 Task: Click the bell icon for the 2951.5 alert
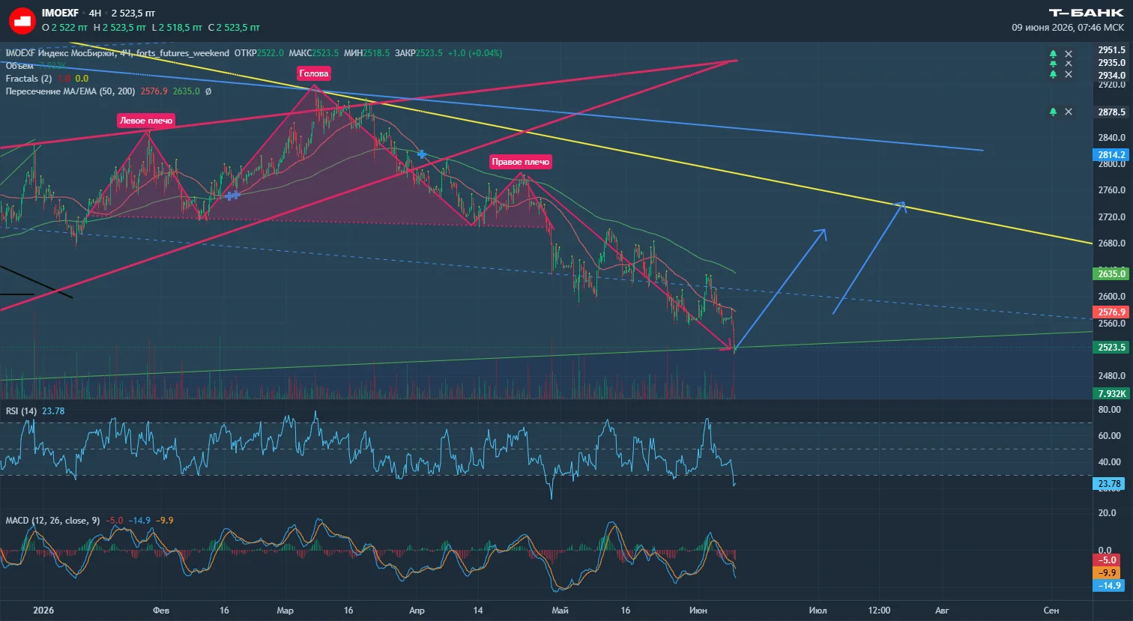[x=1053, y=54]
